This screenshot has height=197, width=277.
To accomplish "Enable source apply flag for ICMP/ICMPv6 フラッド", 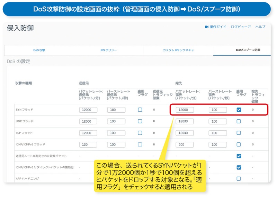I will (140, 144).
